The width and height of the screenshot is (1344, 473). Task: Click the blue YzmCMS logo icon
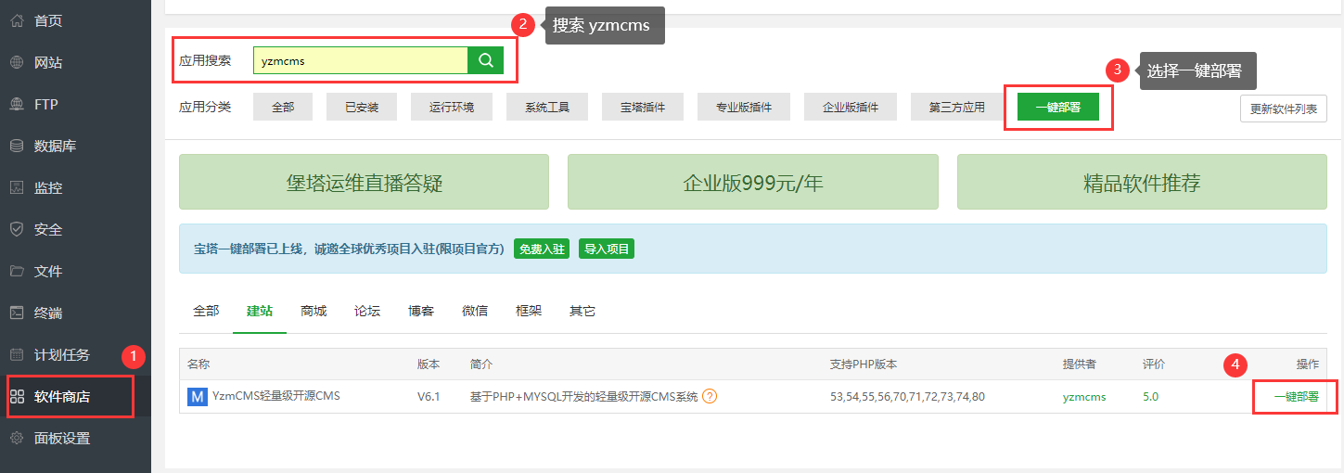197,397
